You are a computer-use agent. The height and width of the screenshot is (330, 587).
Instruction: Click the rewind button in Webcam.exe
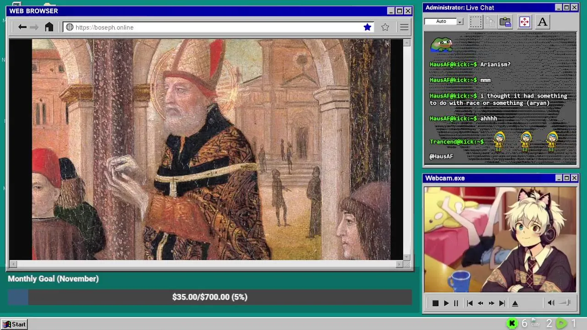pyautogui.click(x=481, y=303)
